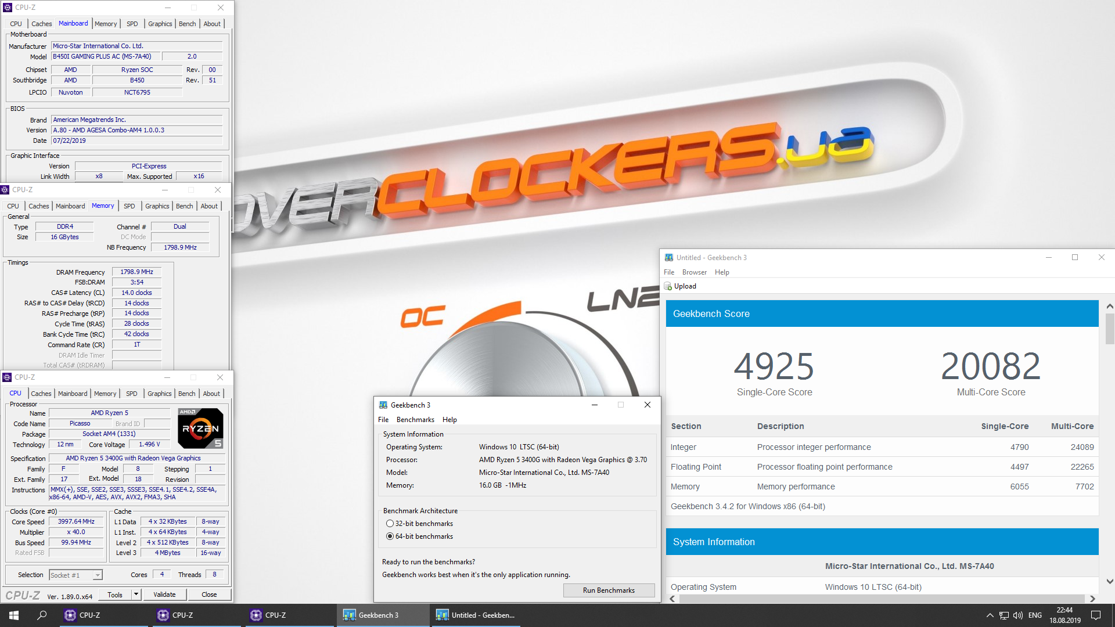Click Core Speed value 3997.64 MHz
This screenshot has width=1115, height=627.
[76, 522]
